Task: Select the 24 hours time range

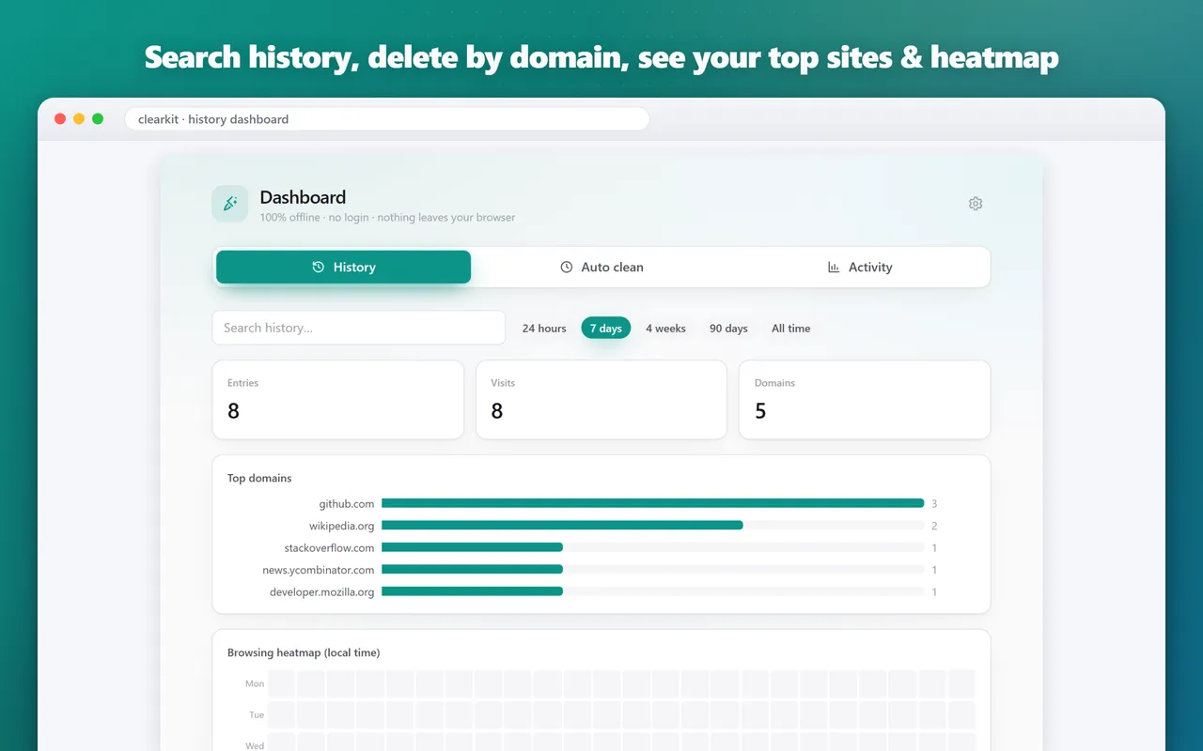Action: point(544,329)
